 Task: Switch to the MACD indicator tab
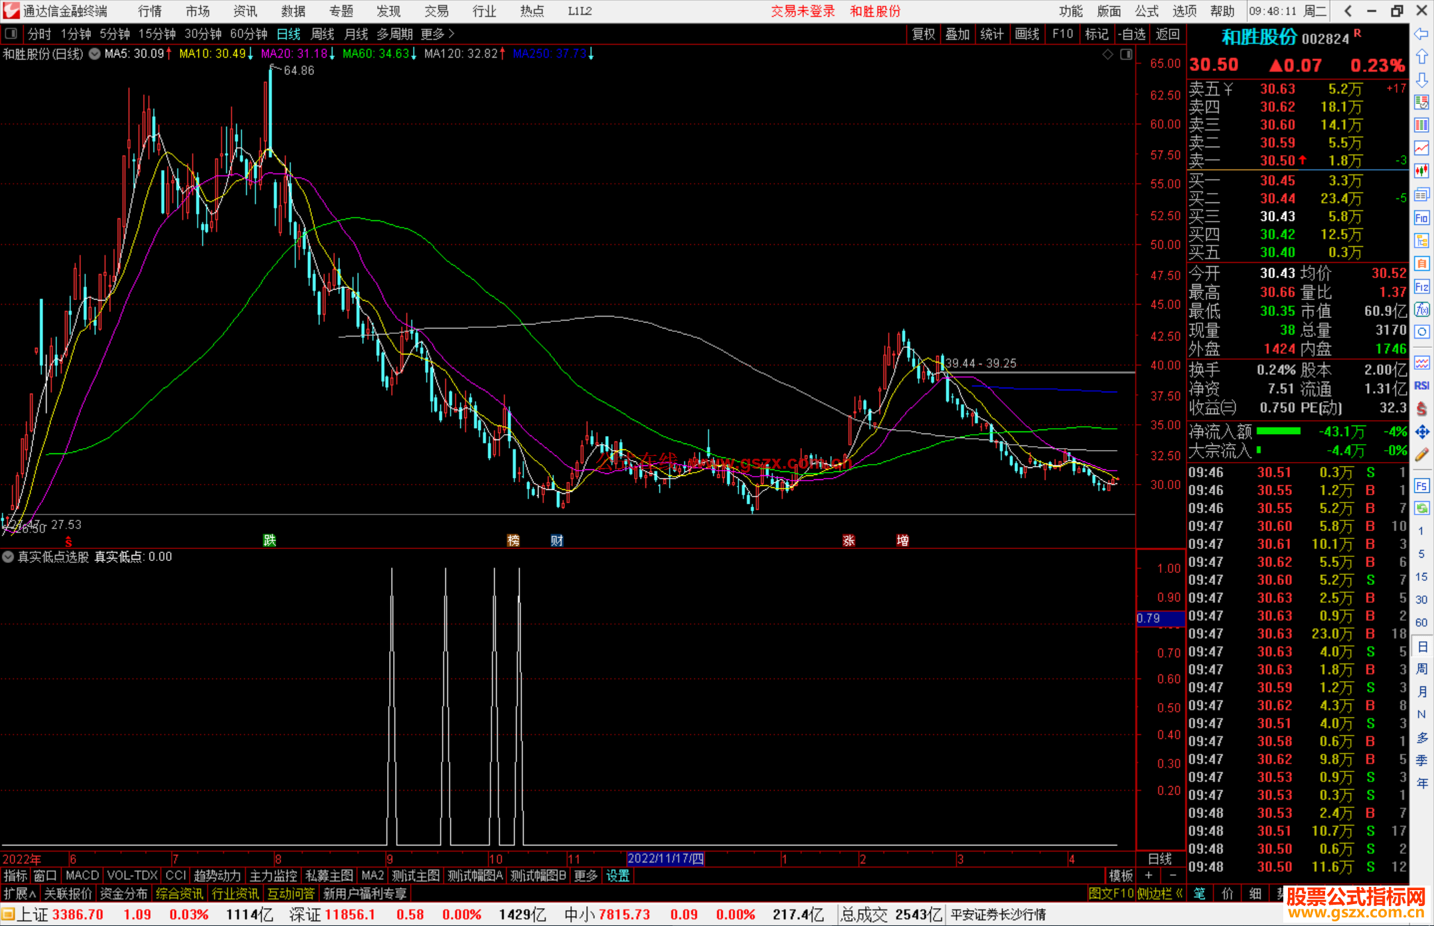pos(82,876)
